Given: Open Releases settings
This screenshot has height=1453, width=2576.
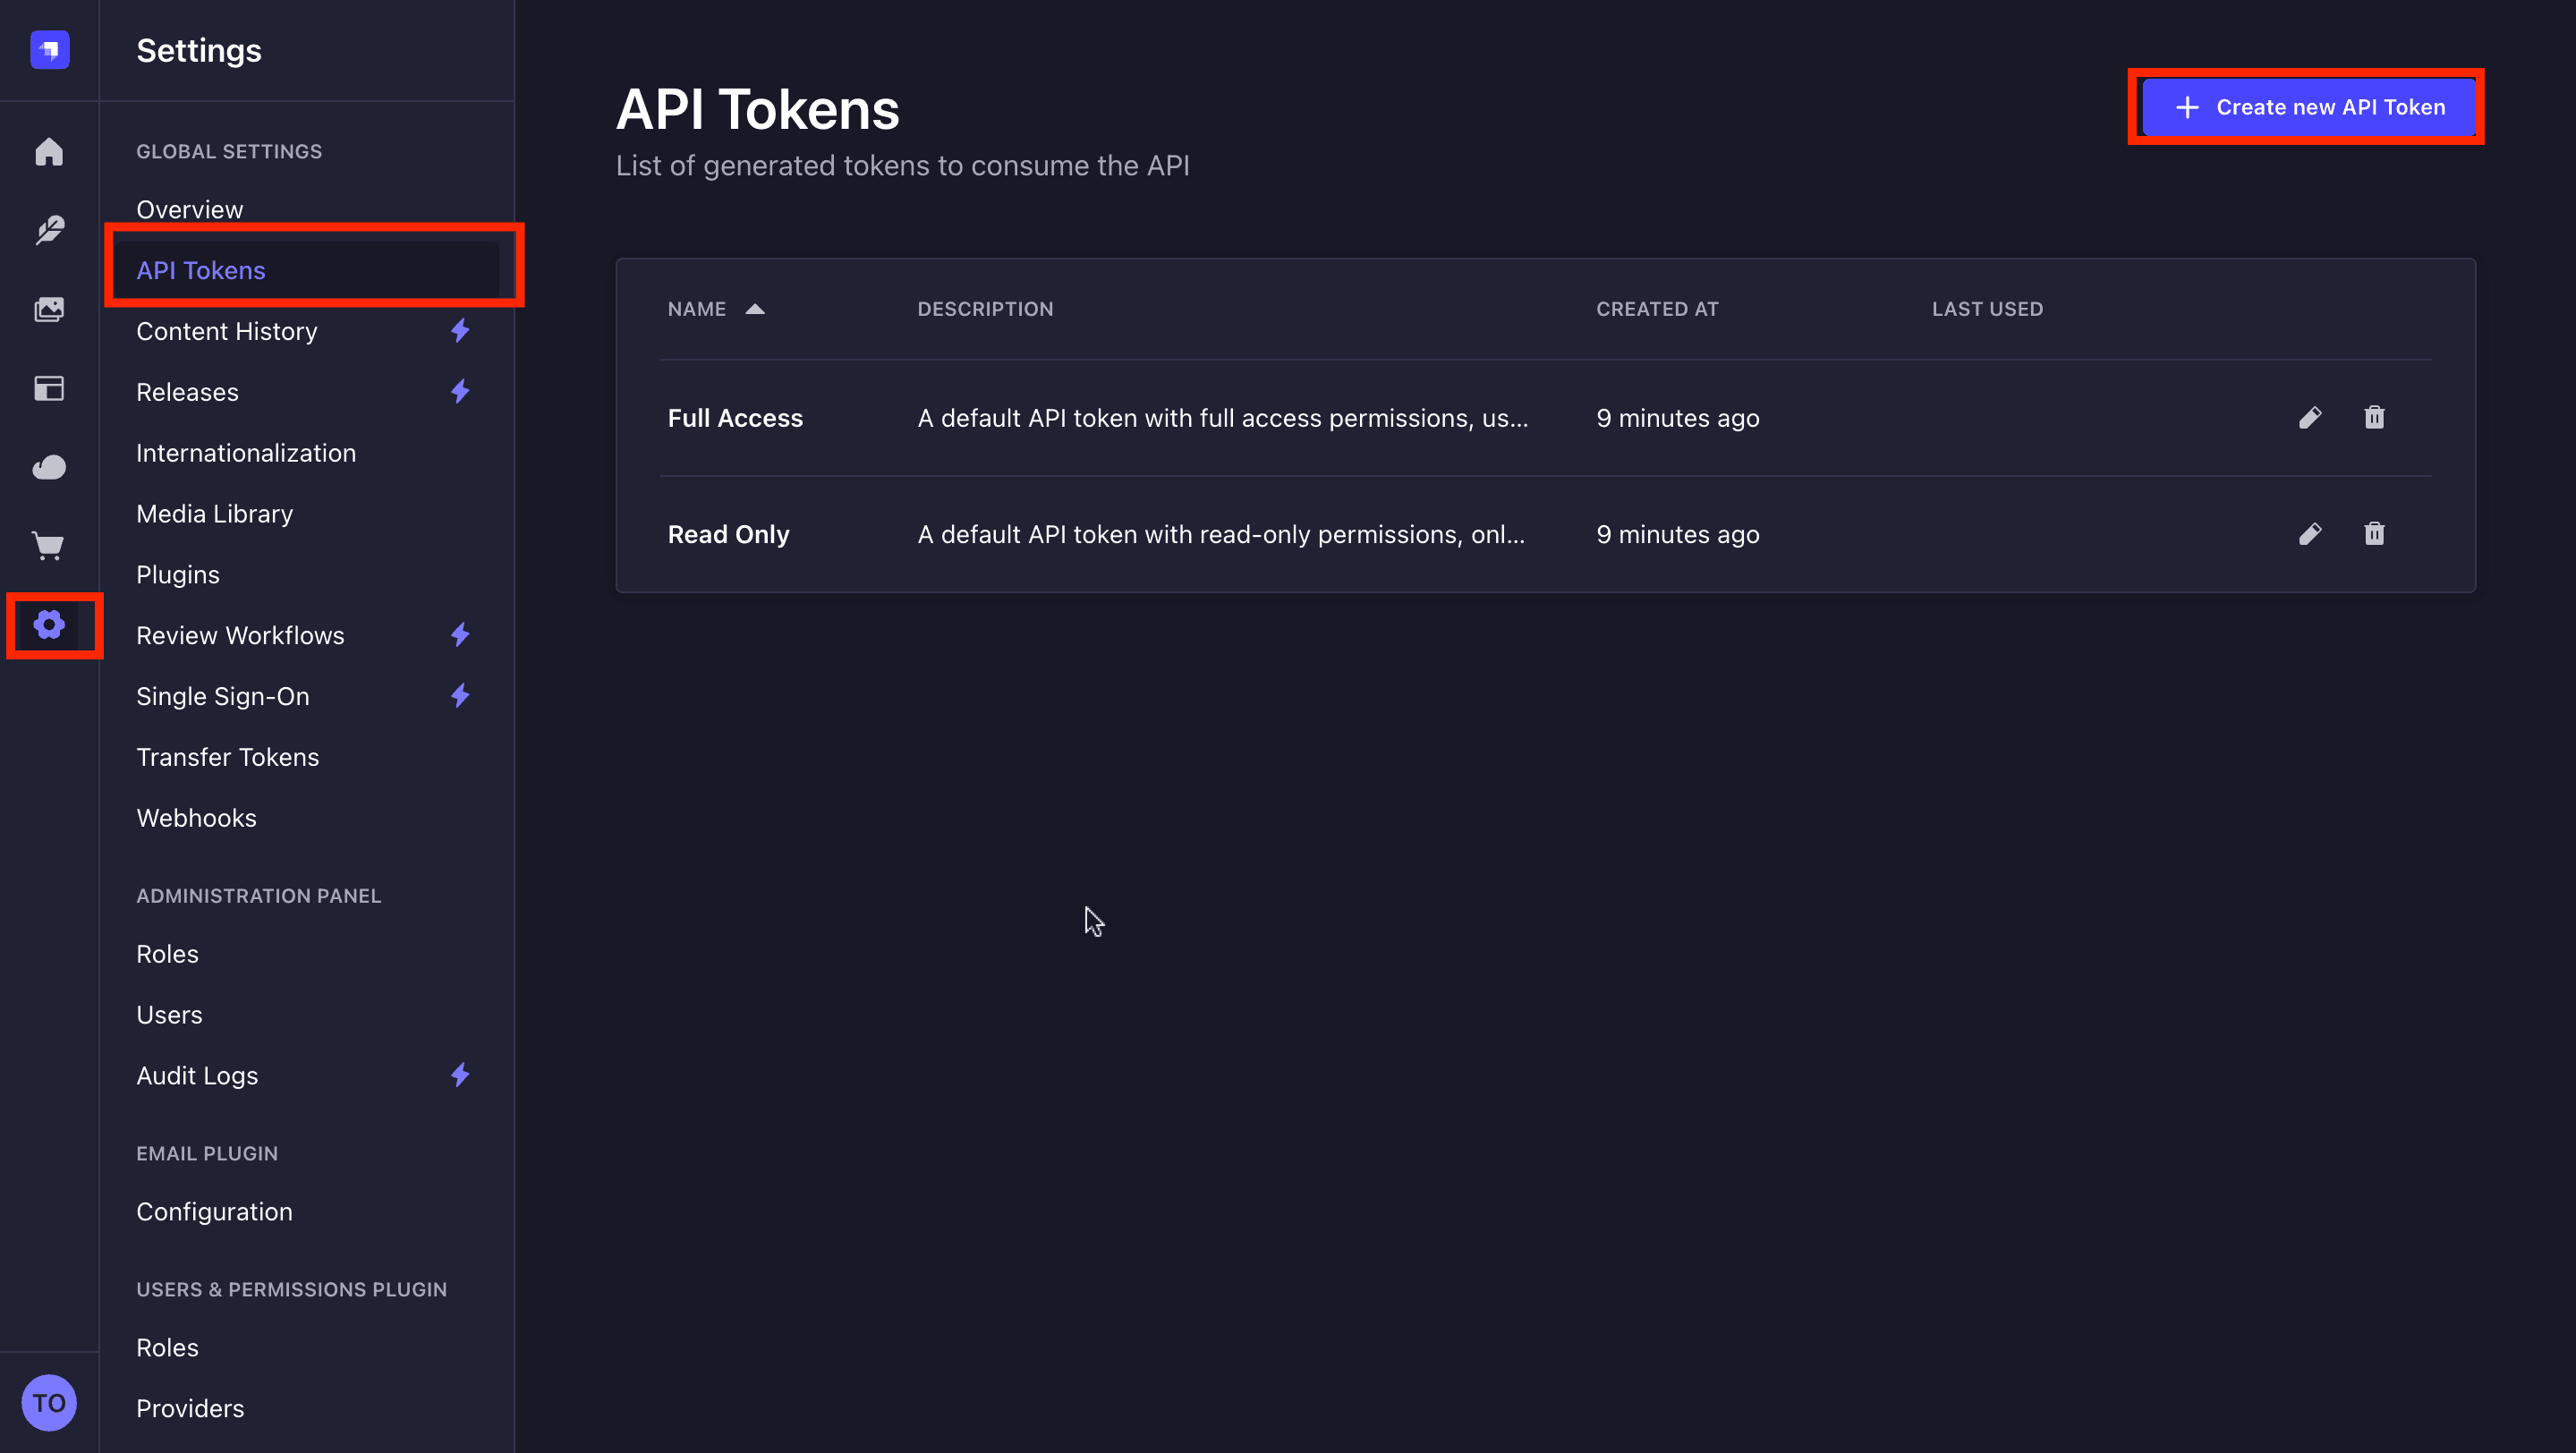Looking at the screenshot, I should (187, 392).
